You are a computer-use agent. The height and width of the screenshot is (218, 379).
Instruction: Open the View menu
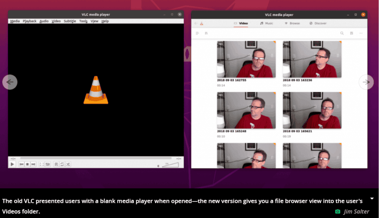click(94, 21)
